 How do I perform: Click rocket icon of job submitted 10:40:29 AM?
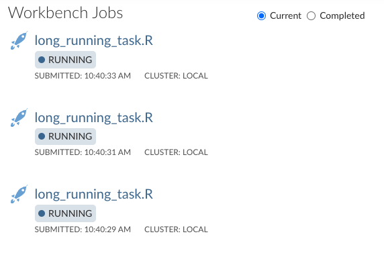point(19,194)
